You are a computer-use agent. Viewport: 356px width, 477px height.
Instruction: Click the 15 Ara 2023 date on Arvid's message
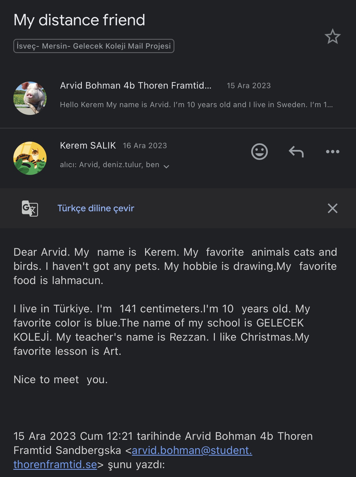coord(249,86)
